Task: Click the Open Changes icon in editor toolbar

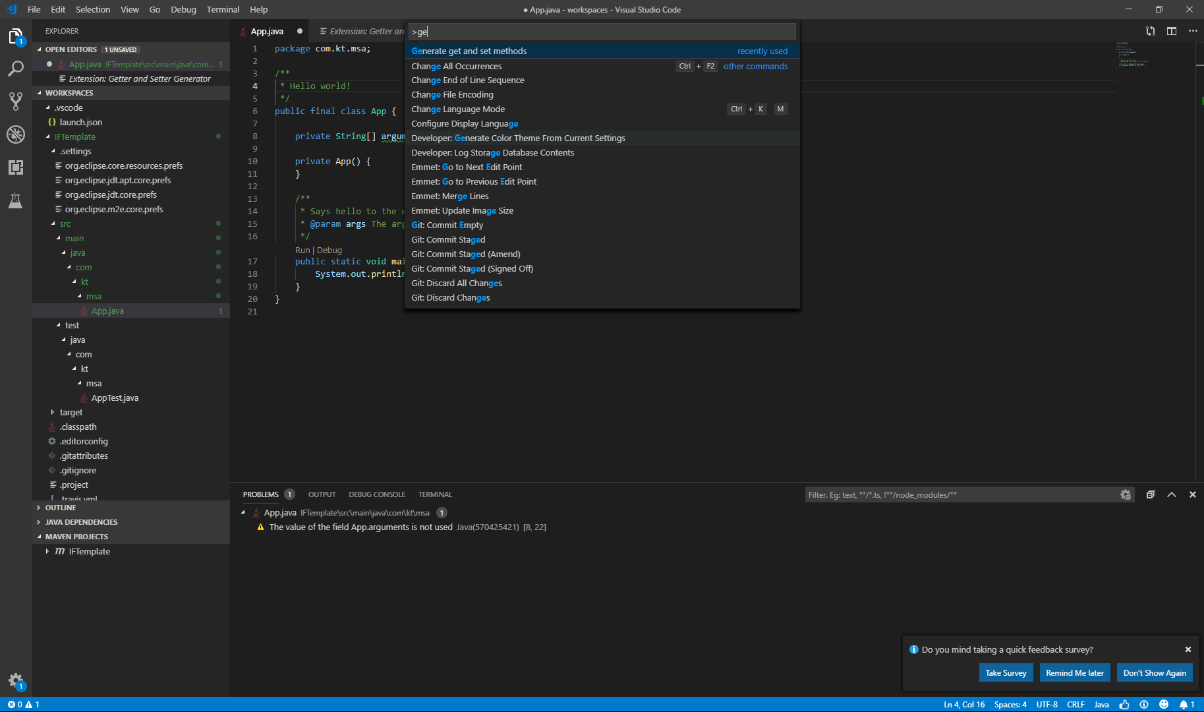Action: (1151, 31)
